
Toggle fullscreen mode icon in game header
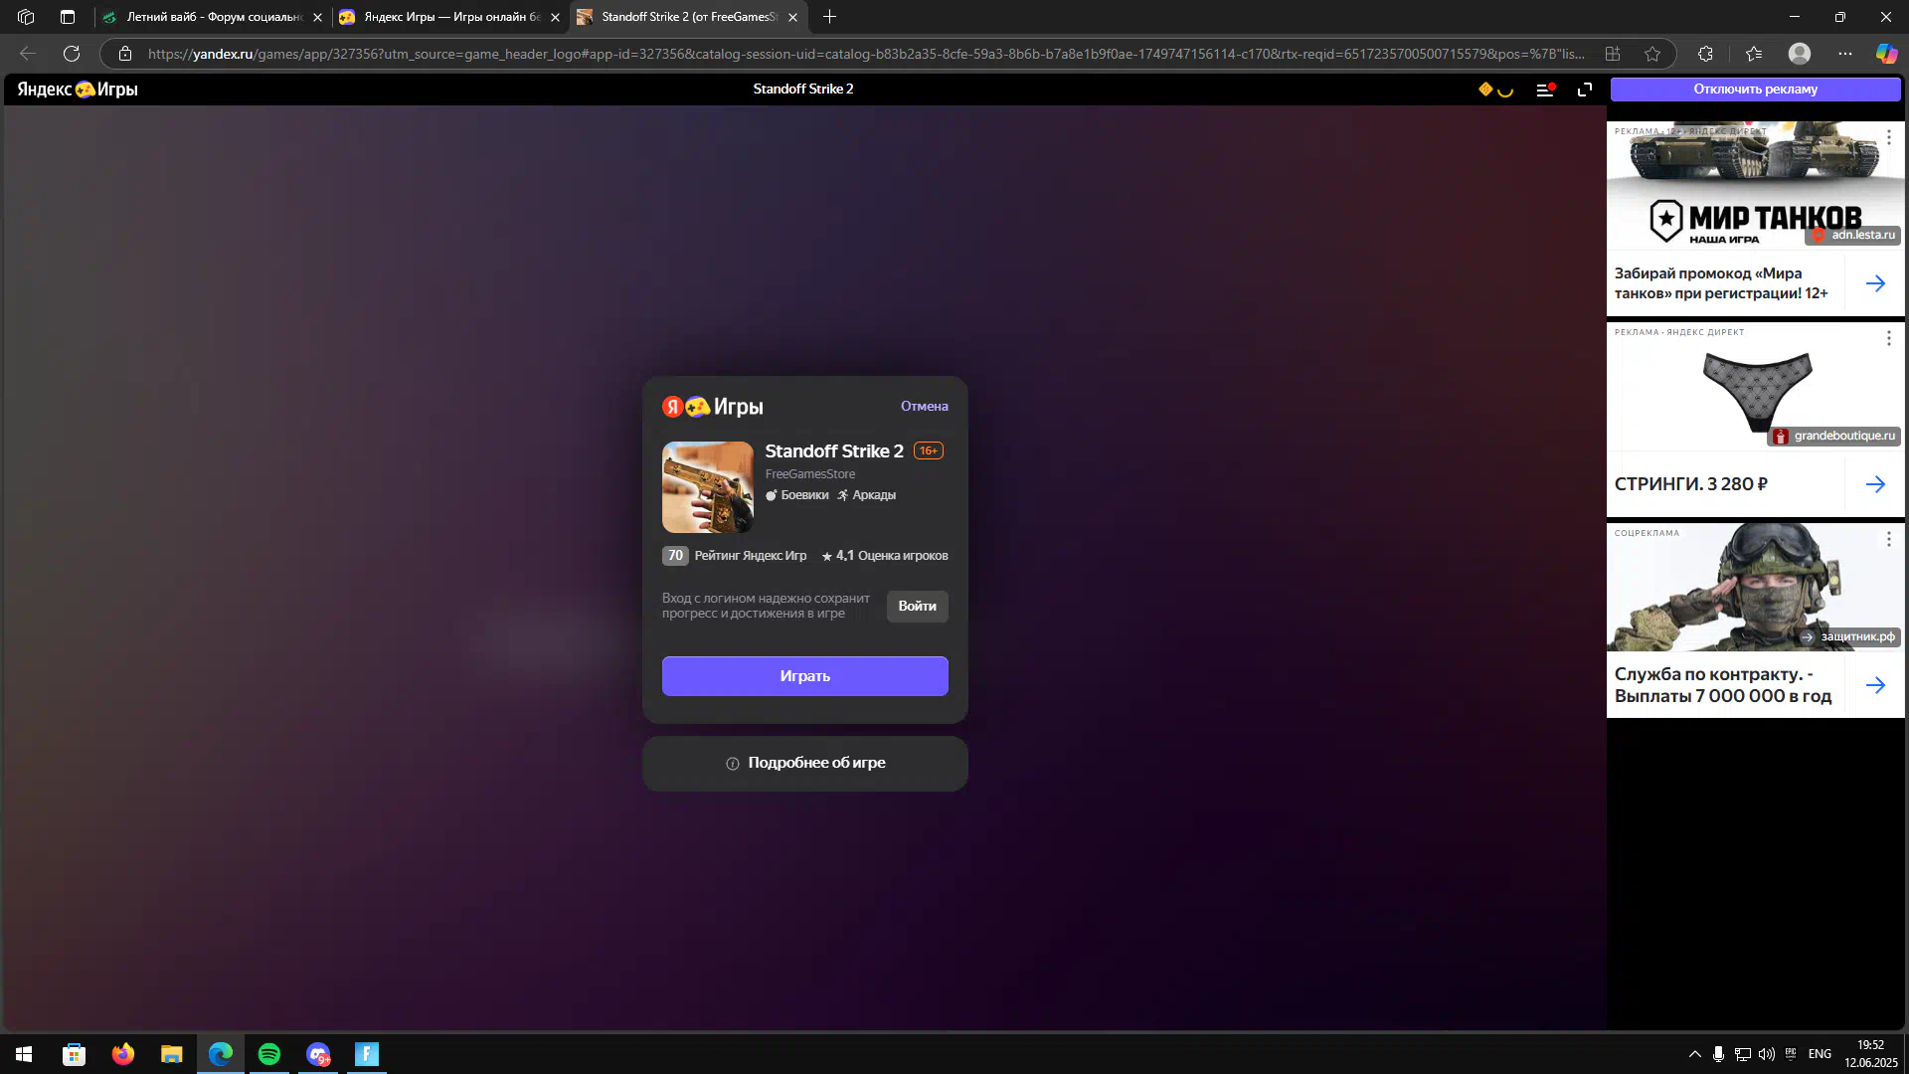point(1585,89)
